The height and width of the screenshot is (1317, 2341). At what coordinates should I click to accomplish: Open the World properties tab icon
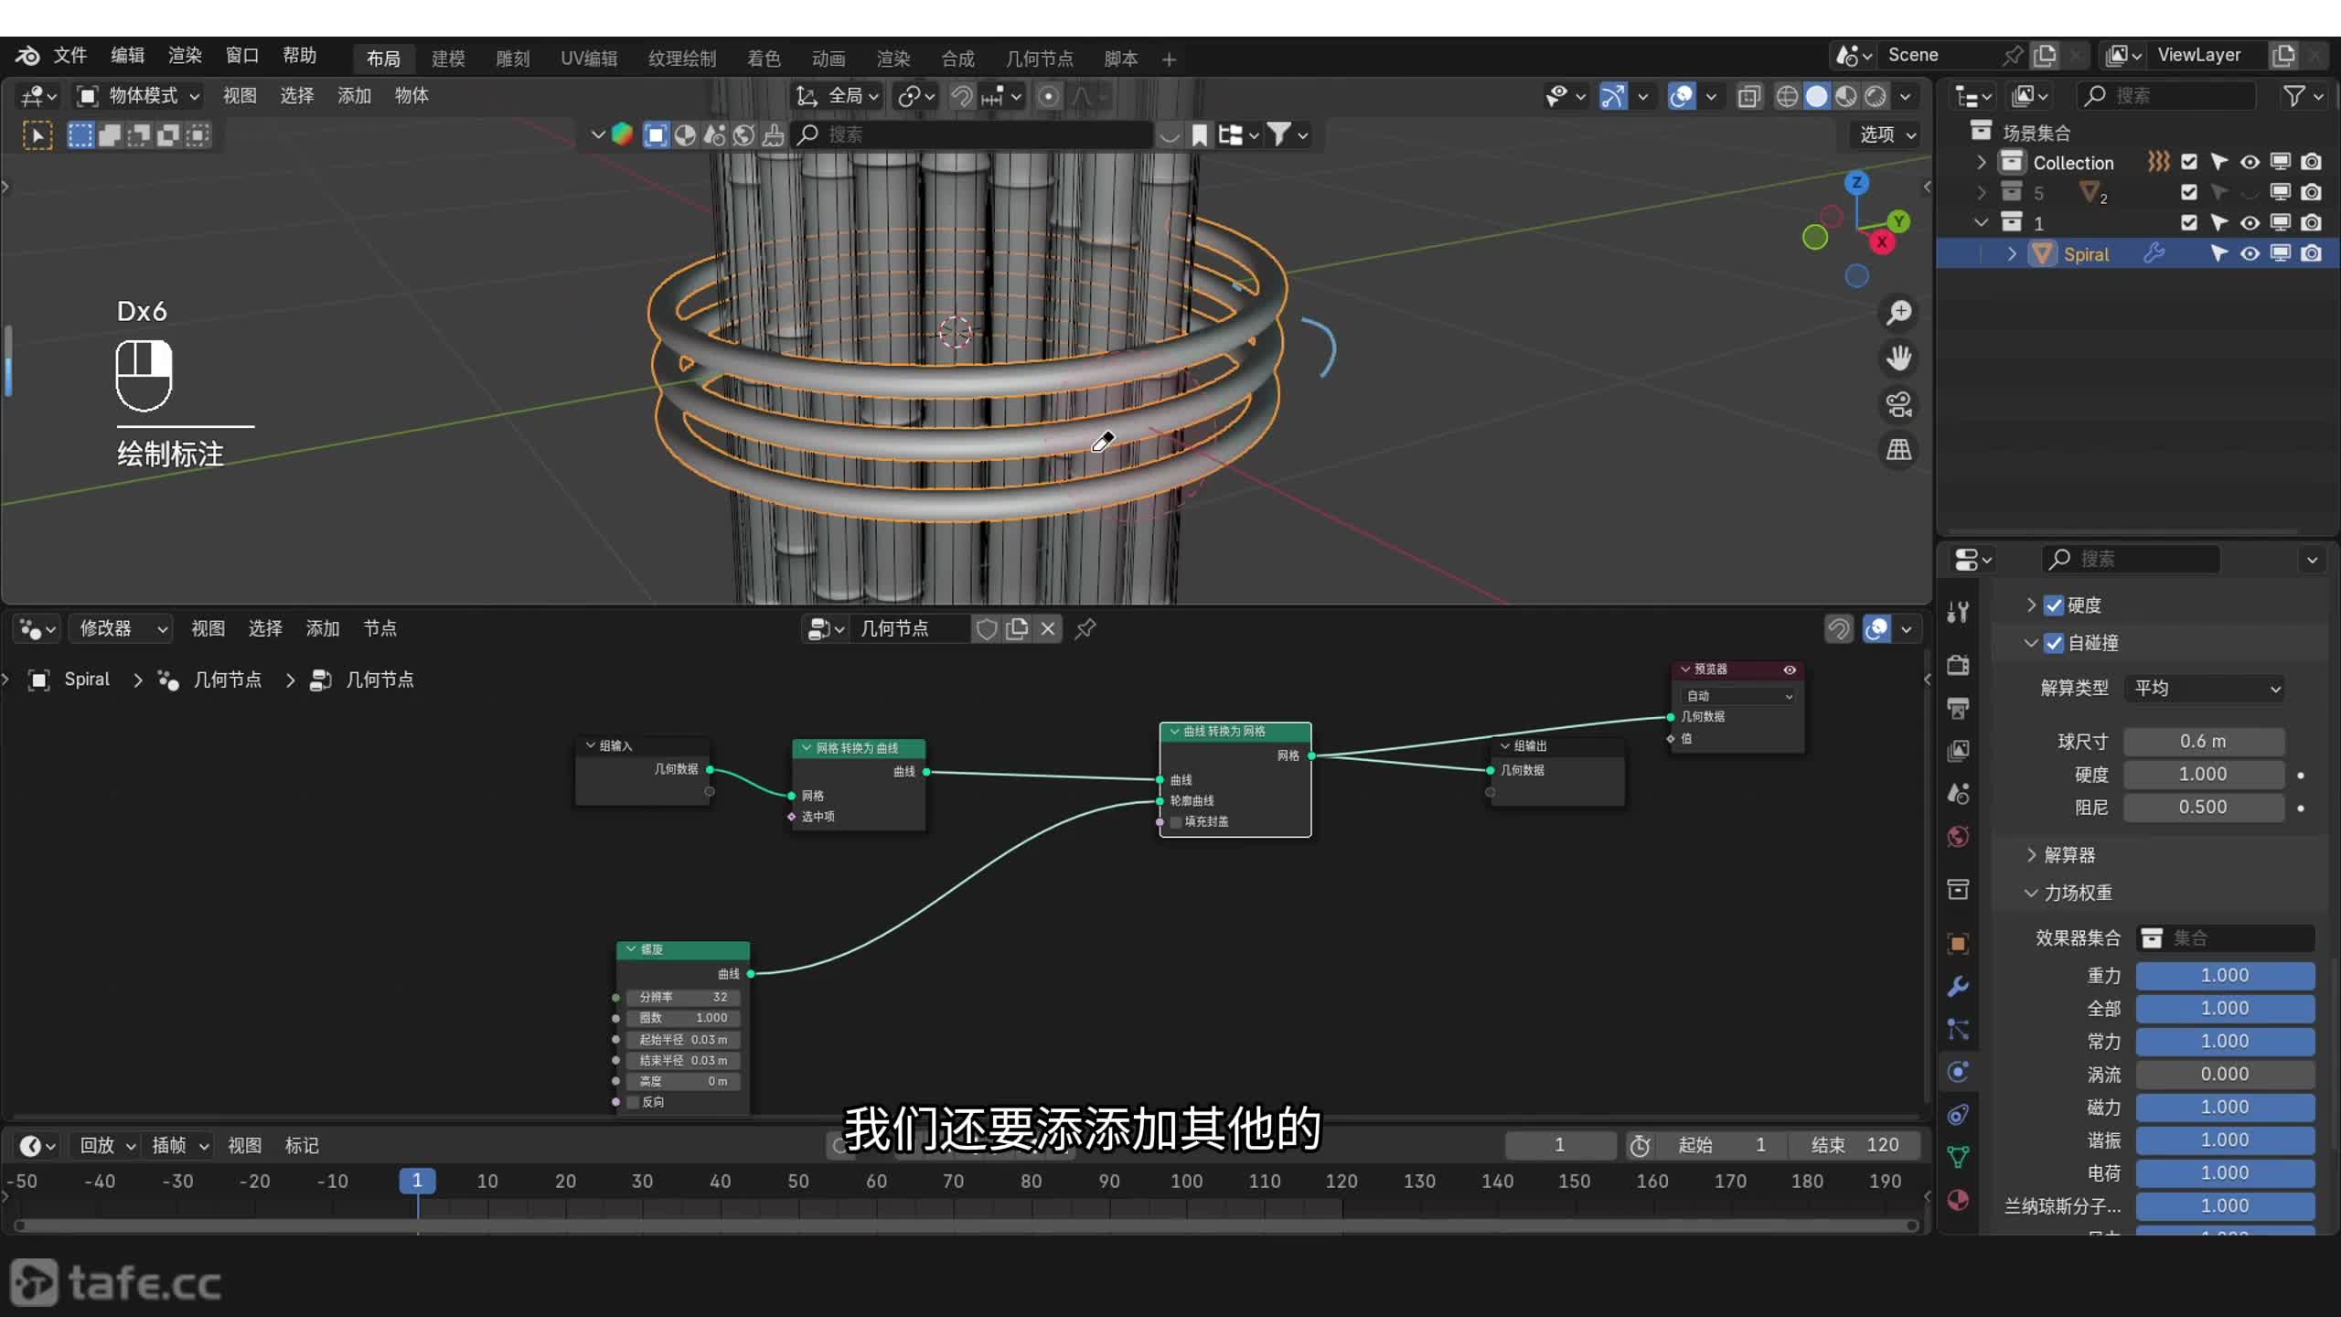(1958, 836)
